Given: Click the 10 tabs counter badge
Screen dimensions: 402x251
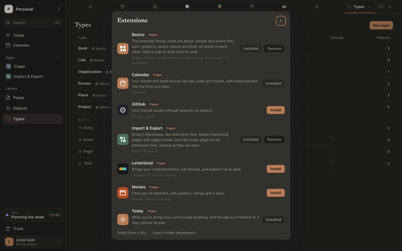Looking at the screenshot, I should click(381, 7).
